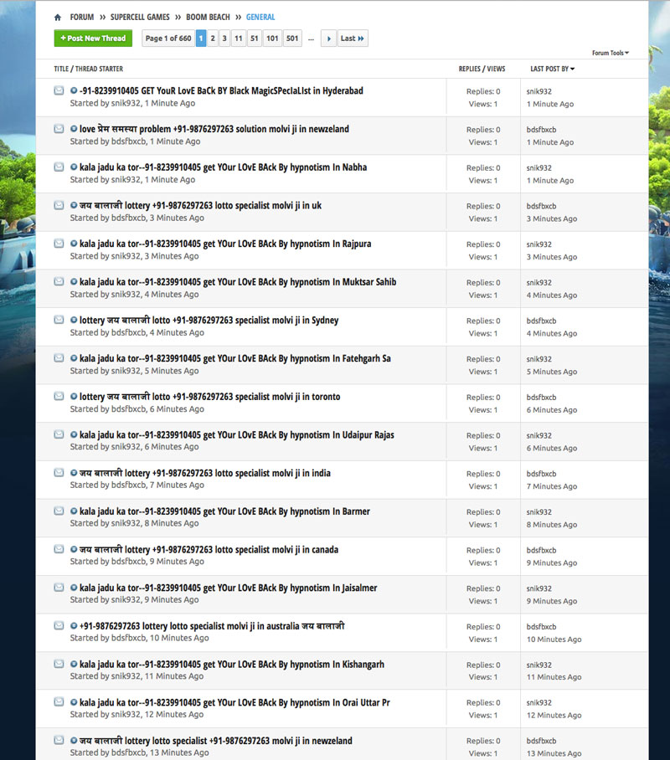670x760 pixels.
Task: Click envelope icon beside Barmer hypnotism thread
Action: pyautogui.click(x=59, y=511)
